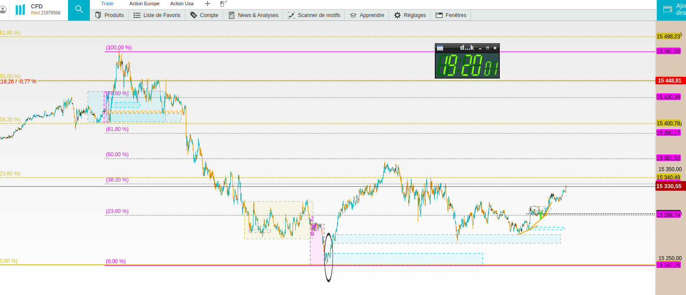Select the 15 390,17 price label
The width and height of the screenshot is (686, 295).
669,133
